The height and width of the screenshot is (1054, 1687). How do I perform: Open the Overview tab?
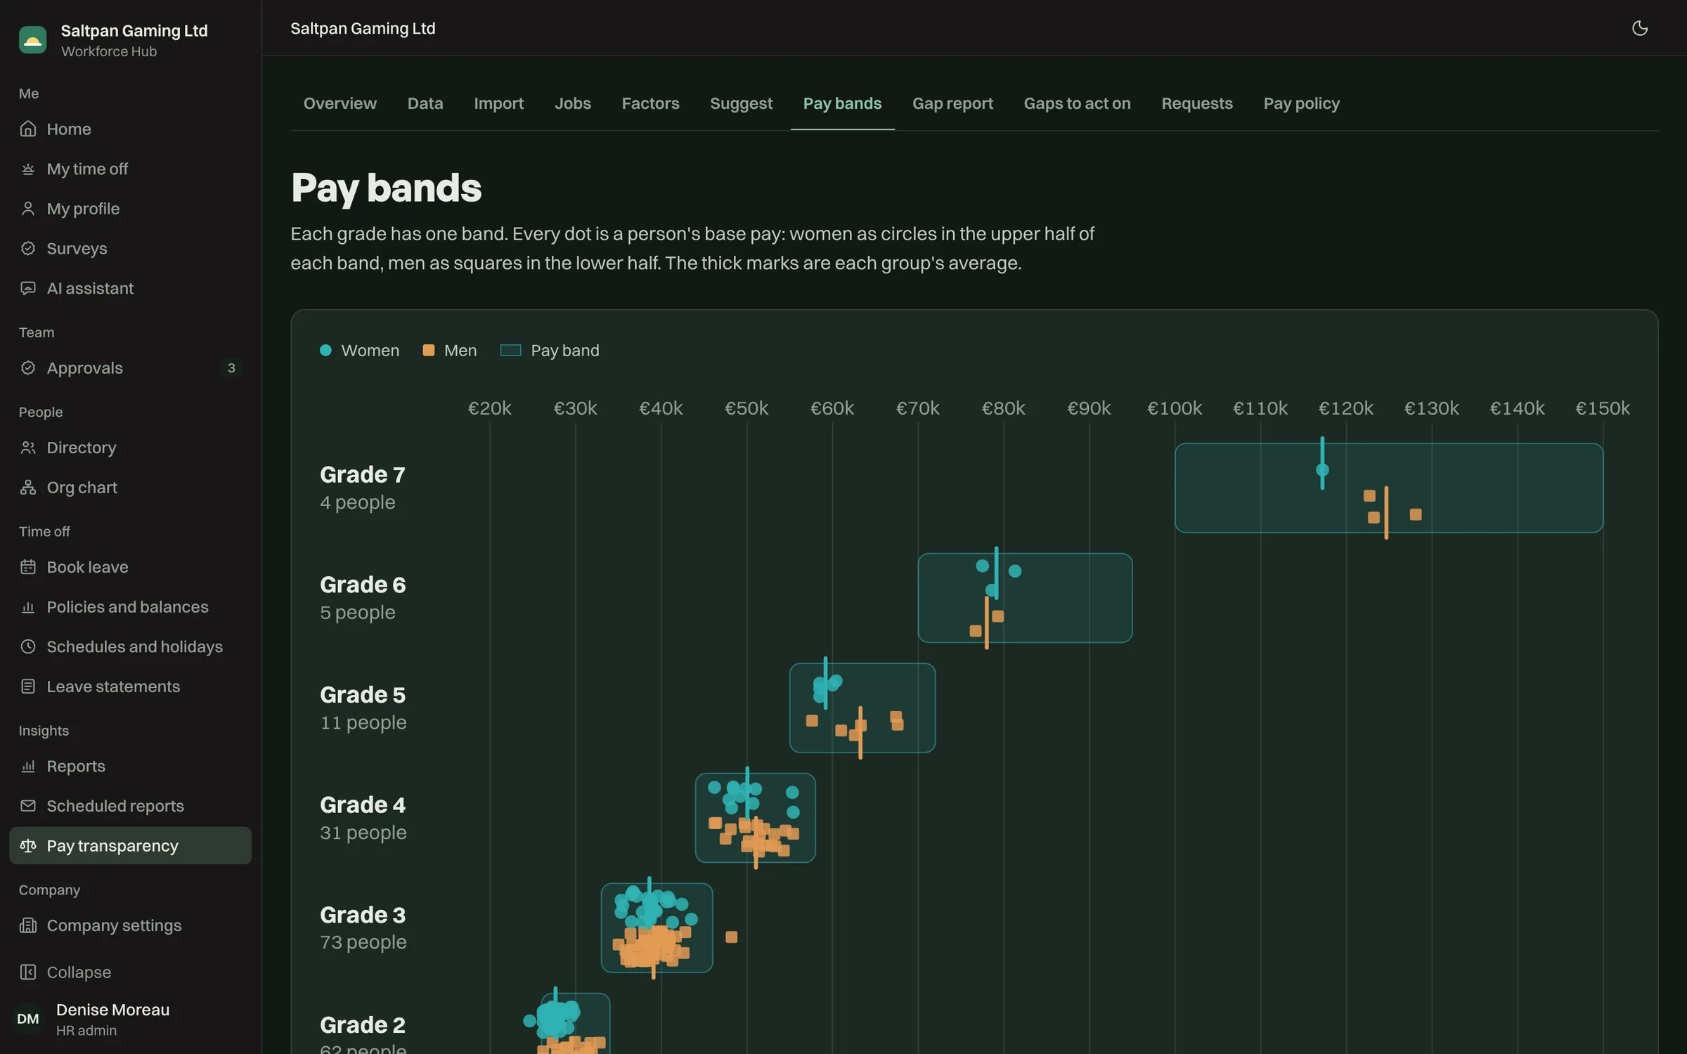(340, 103)
